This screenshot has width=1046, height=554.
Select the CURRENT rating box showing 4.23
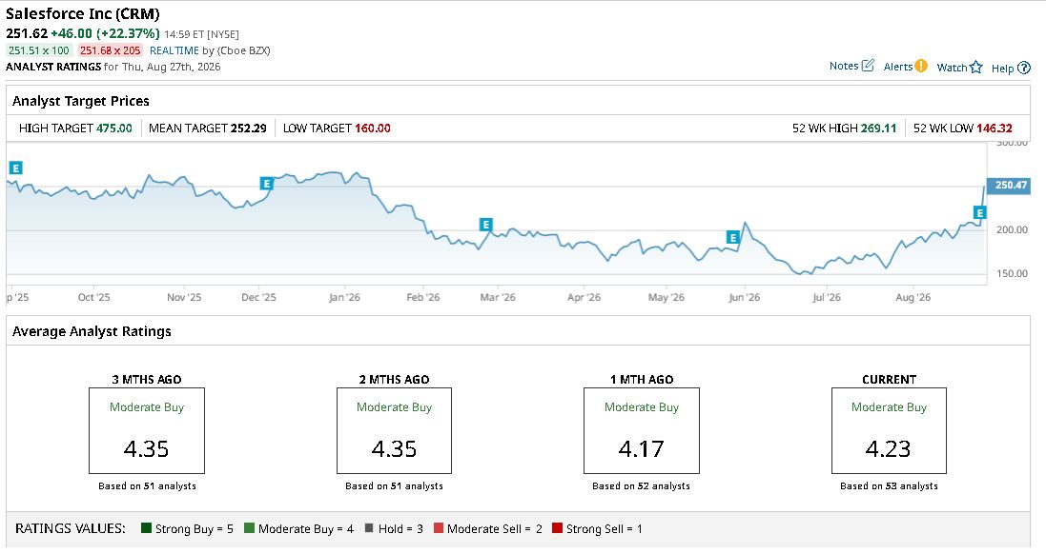pyautogui.click(x=890, y=431)
